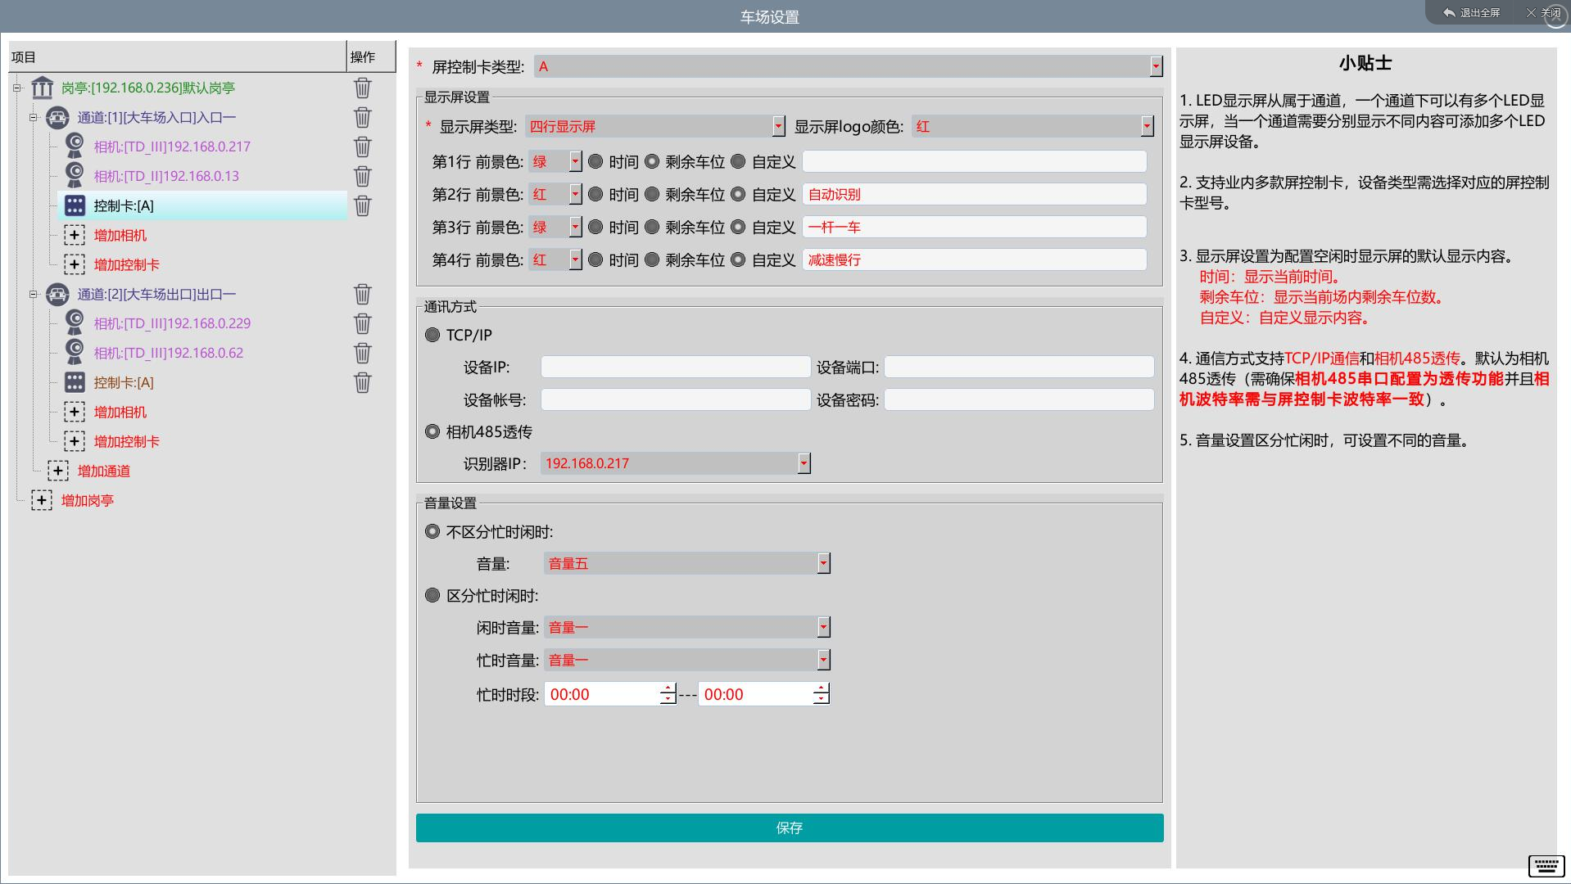Select 不区分忙时闲时 volume option
Viewport: 1571px width, 884px height.
tap(432, 531)
